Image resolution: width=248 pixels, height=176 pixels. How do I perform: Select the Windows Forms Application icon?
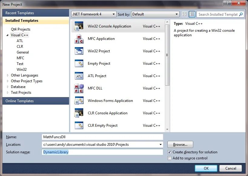79,101
